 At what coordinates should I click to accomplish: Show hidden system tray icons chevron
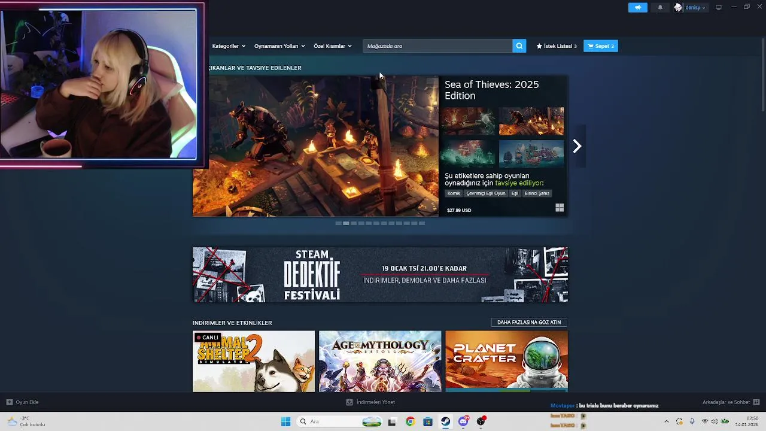coord(666,421)
